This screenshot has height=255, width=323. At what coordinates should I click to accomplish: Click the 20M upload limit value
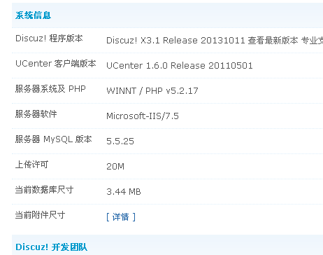pyautogui.click(x=115, y=167)
